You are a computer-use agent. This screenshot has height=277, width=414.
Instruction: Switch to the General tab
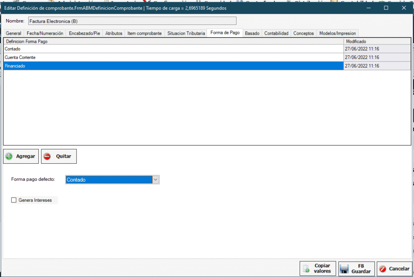14,34
